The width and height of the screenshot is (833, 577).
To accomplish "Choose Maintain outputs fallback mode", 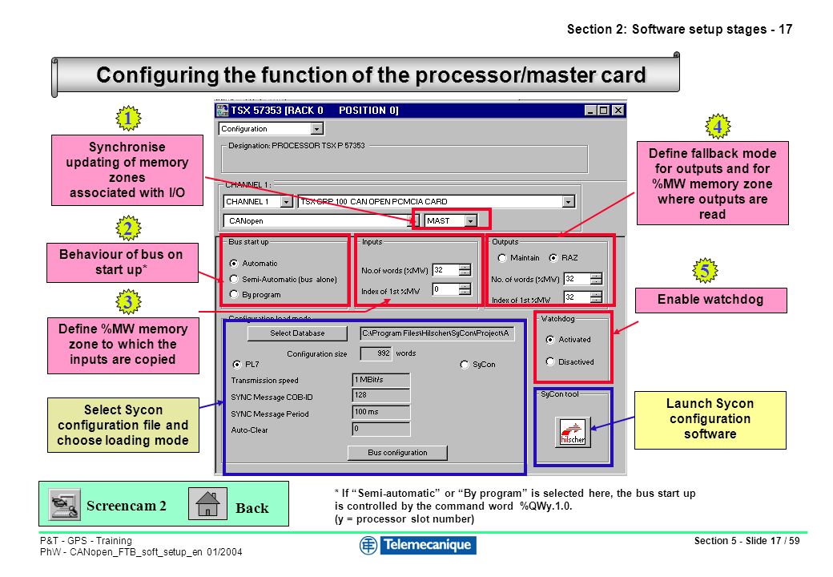I will tap(502, 258).
